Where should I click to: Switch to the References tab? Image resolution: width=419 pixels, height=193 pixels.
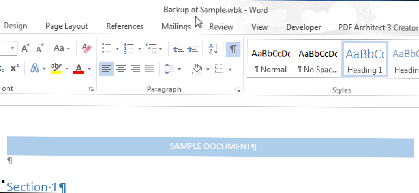125,26
